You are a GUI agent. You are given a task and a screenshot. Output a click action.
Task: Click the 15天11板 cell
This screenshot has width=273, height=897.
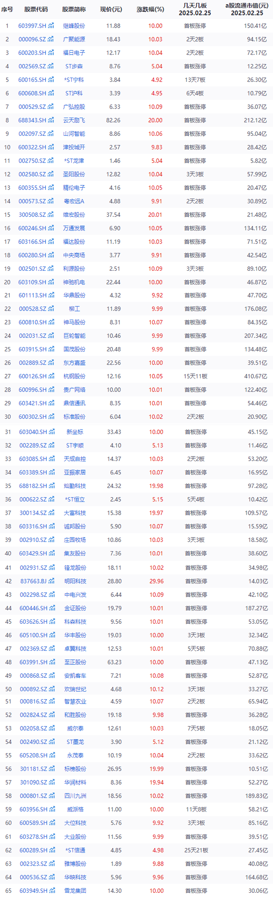[x=195, y=376]
